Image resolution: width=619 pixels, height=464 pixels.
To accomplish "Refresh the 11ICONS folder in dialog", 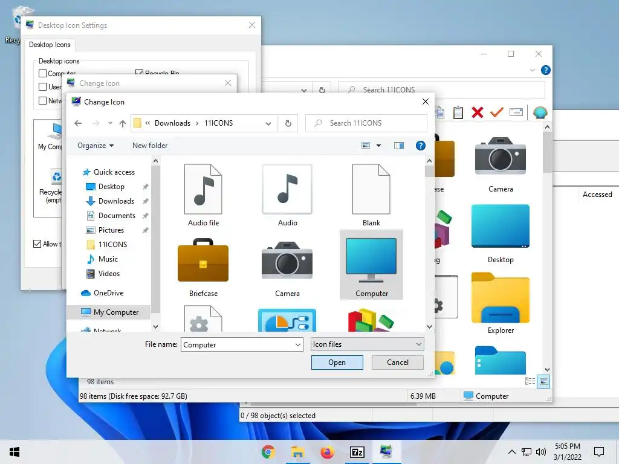I will (x=288, y=123).
